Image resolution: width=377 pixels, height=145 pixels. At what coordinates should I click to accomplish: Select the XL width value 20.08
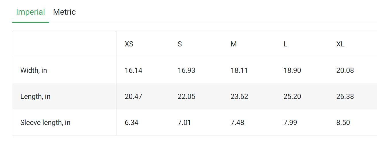point(345,70)
